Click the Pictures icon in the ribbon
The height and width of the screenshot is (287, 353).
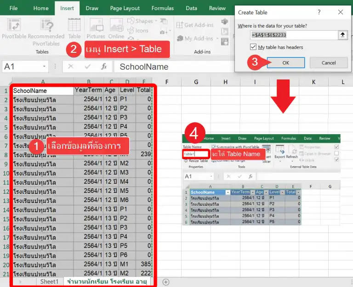(96, 28)
